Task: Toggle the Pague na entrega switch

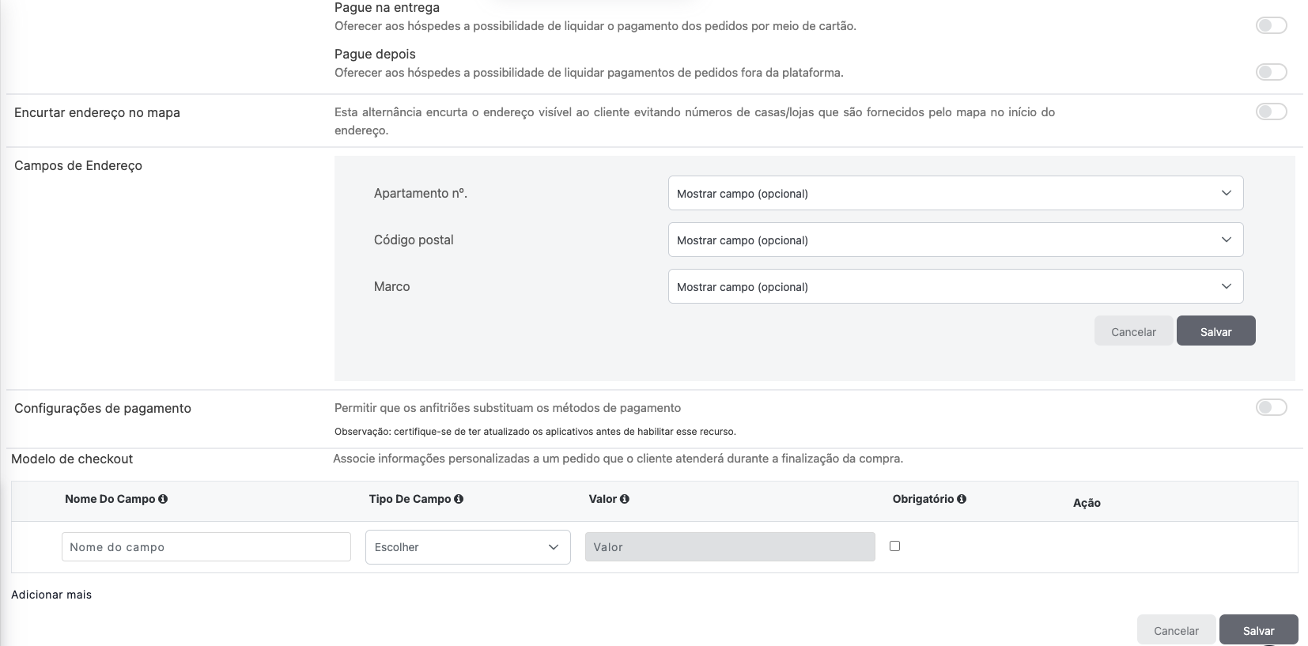Action: [1271, 26]
